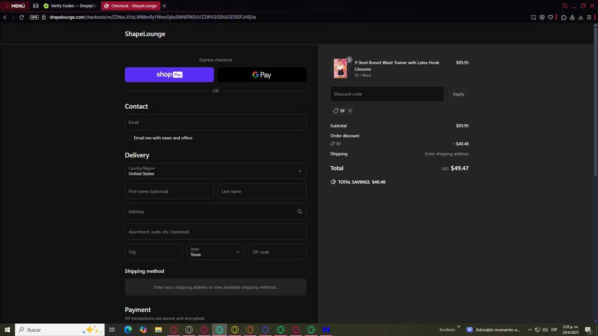
Task: Open the GX Corner controller icon
Action: [x=36, y=6]
